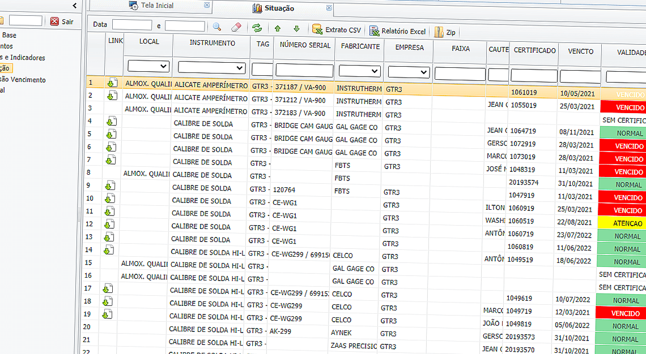646x354 pixels.
Task: Click the green down arrow toolbar icon
Action: pyautogui.click(x=296, y=28)
